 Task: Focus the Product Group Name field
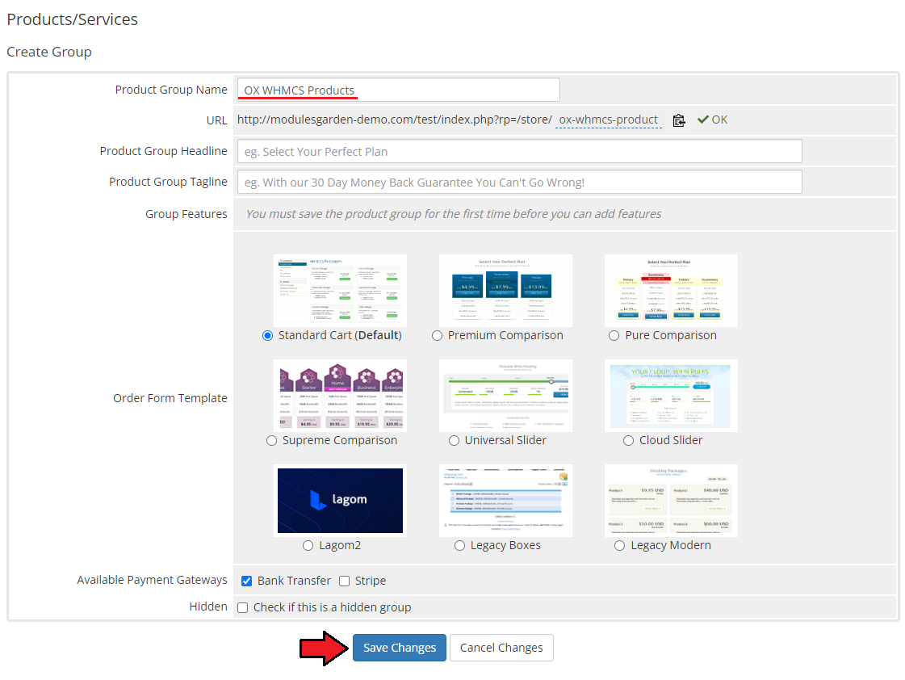pos(398,90)
